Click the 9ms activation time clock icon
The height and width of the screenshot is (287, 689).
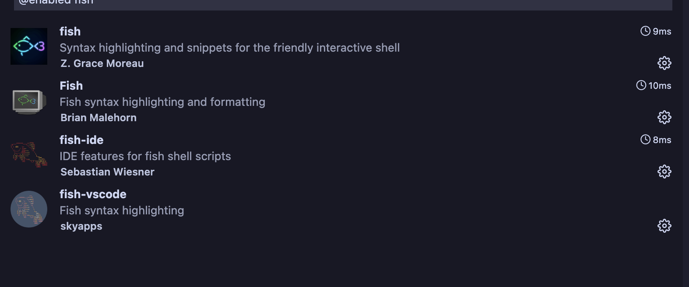tap(645, 31)
